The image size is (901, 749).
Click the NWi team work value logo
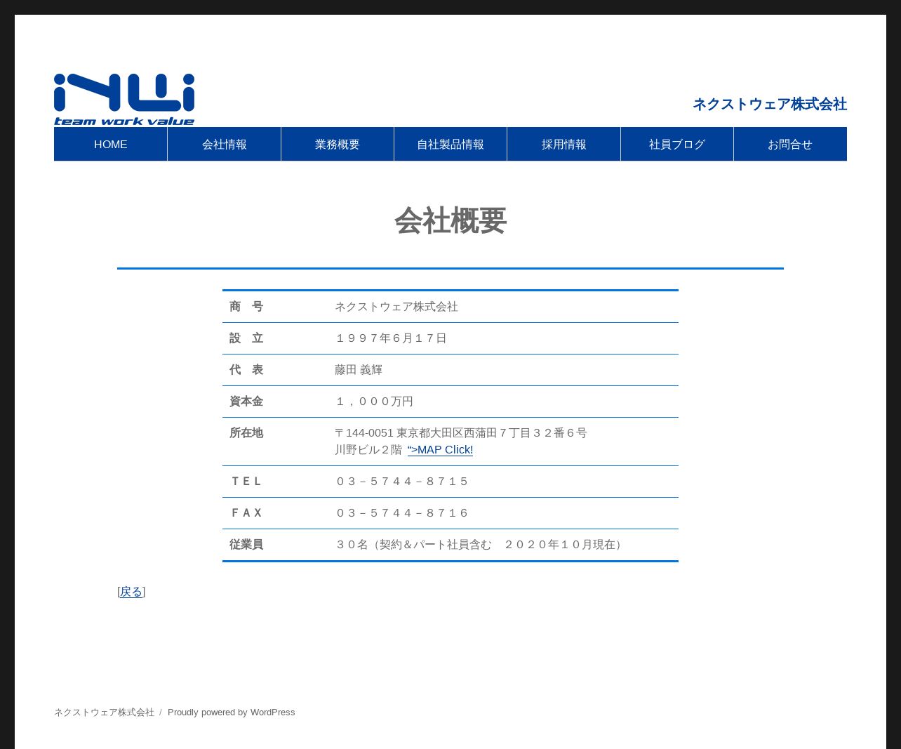[x=124, y=100]
